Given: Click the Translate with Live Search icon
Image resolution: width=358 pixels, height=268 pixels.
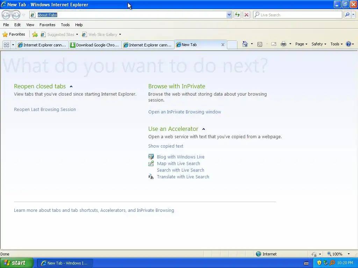Looking at the screenshot, I should click(x=151, y=177).
